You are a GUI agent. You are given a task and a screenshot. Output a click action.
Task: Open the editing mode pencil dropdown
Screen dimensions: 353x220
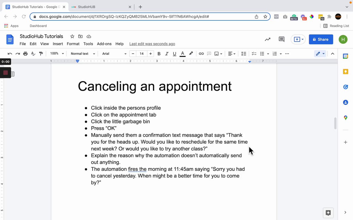pos(320,54)
